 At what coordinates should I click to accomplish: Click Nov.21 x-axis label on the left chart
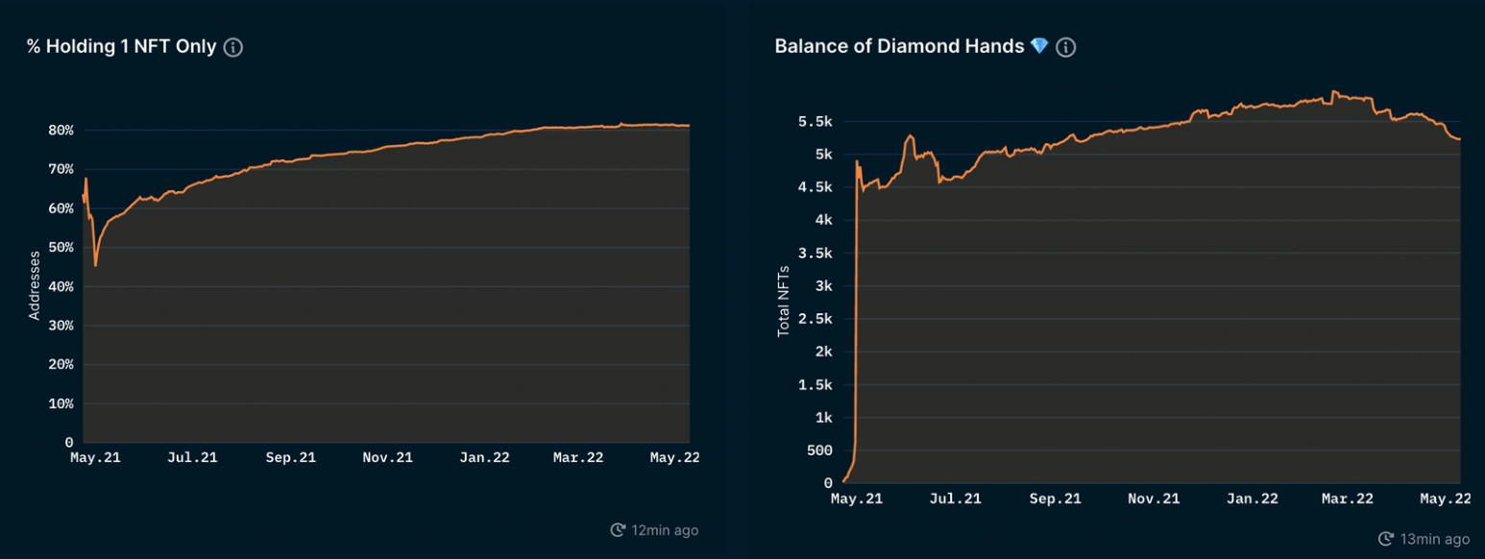pyautogui.click(x=388, y=458)
